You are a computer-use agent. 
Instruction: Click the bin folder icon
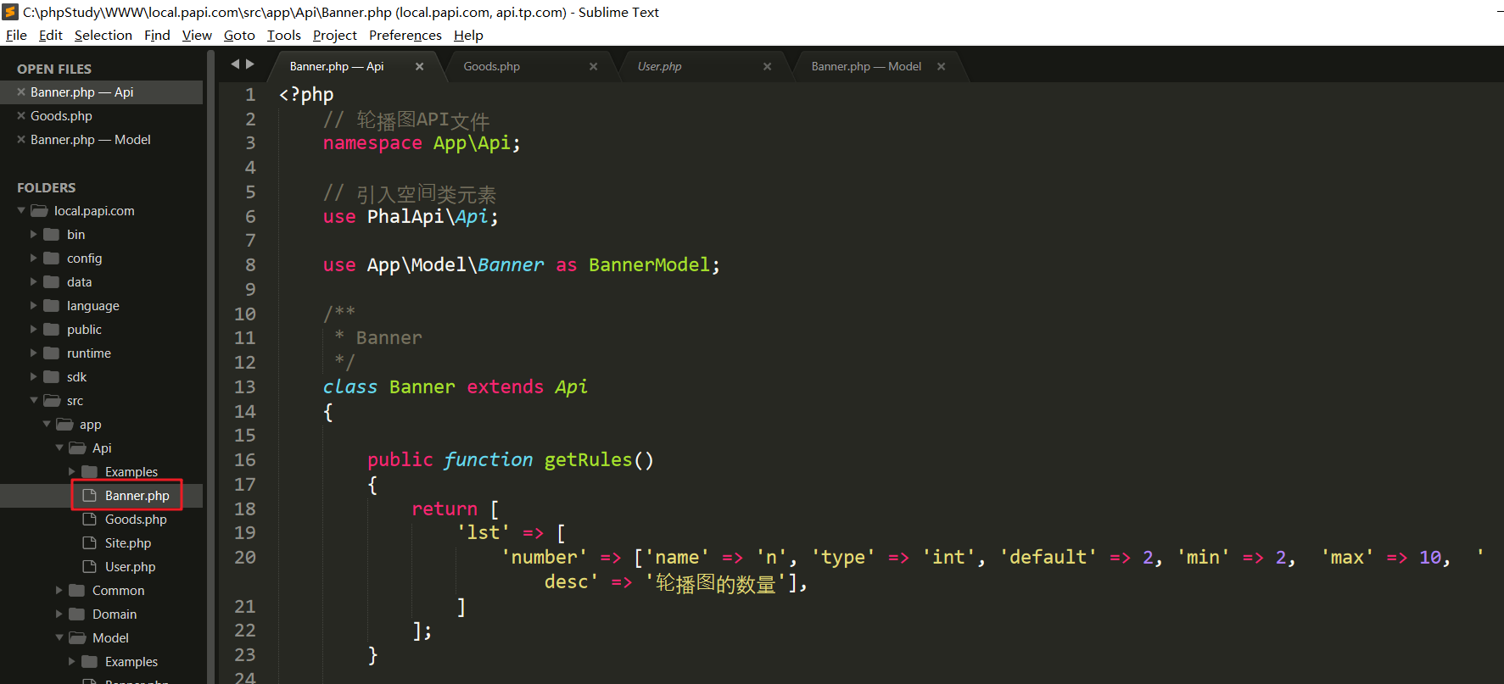[52, 235]
